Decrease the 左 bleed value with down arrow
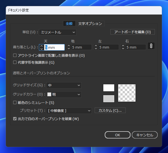 point(96,49)
